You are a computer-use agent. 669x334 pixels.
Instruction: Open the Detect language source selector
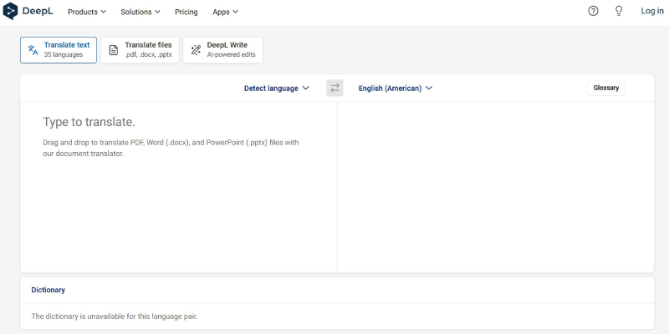click(277, 89)
